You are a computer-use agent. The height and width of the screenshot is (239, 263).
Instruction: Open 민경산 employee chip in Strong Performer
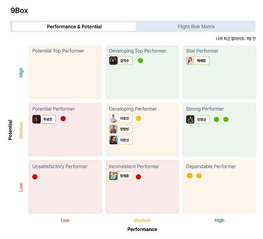coord(197,119)
